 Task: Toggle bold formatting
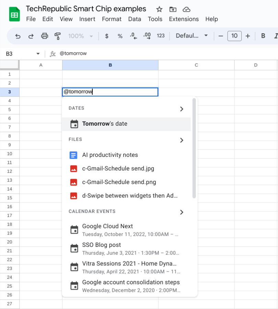(x=263, y=35)
